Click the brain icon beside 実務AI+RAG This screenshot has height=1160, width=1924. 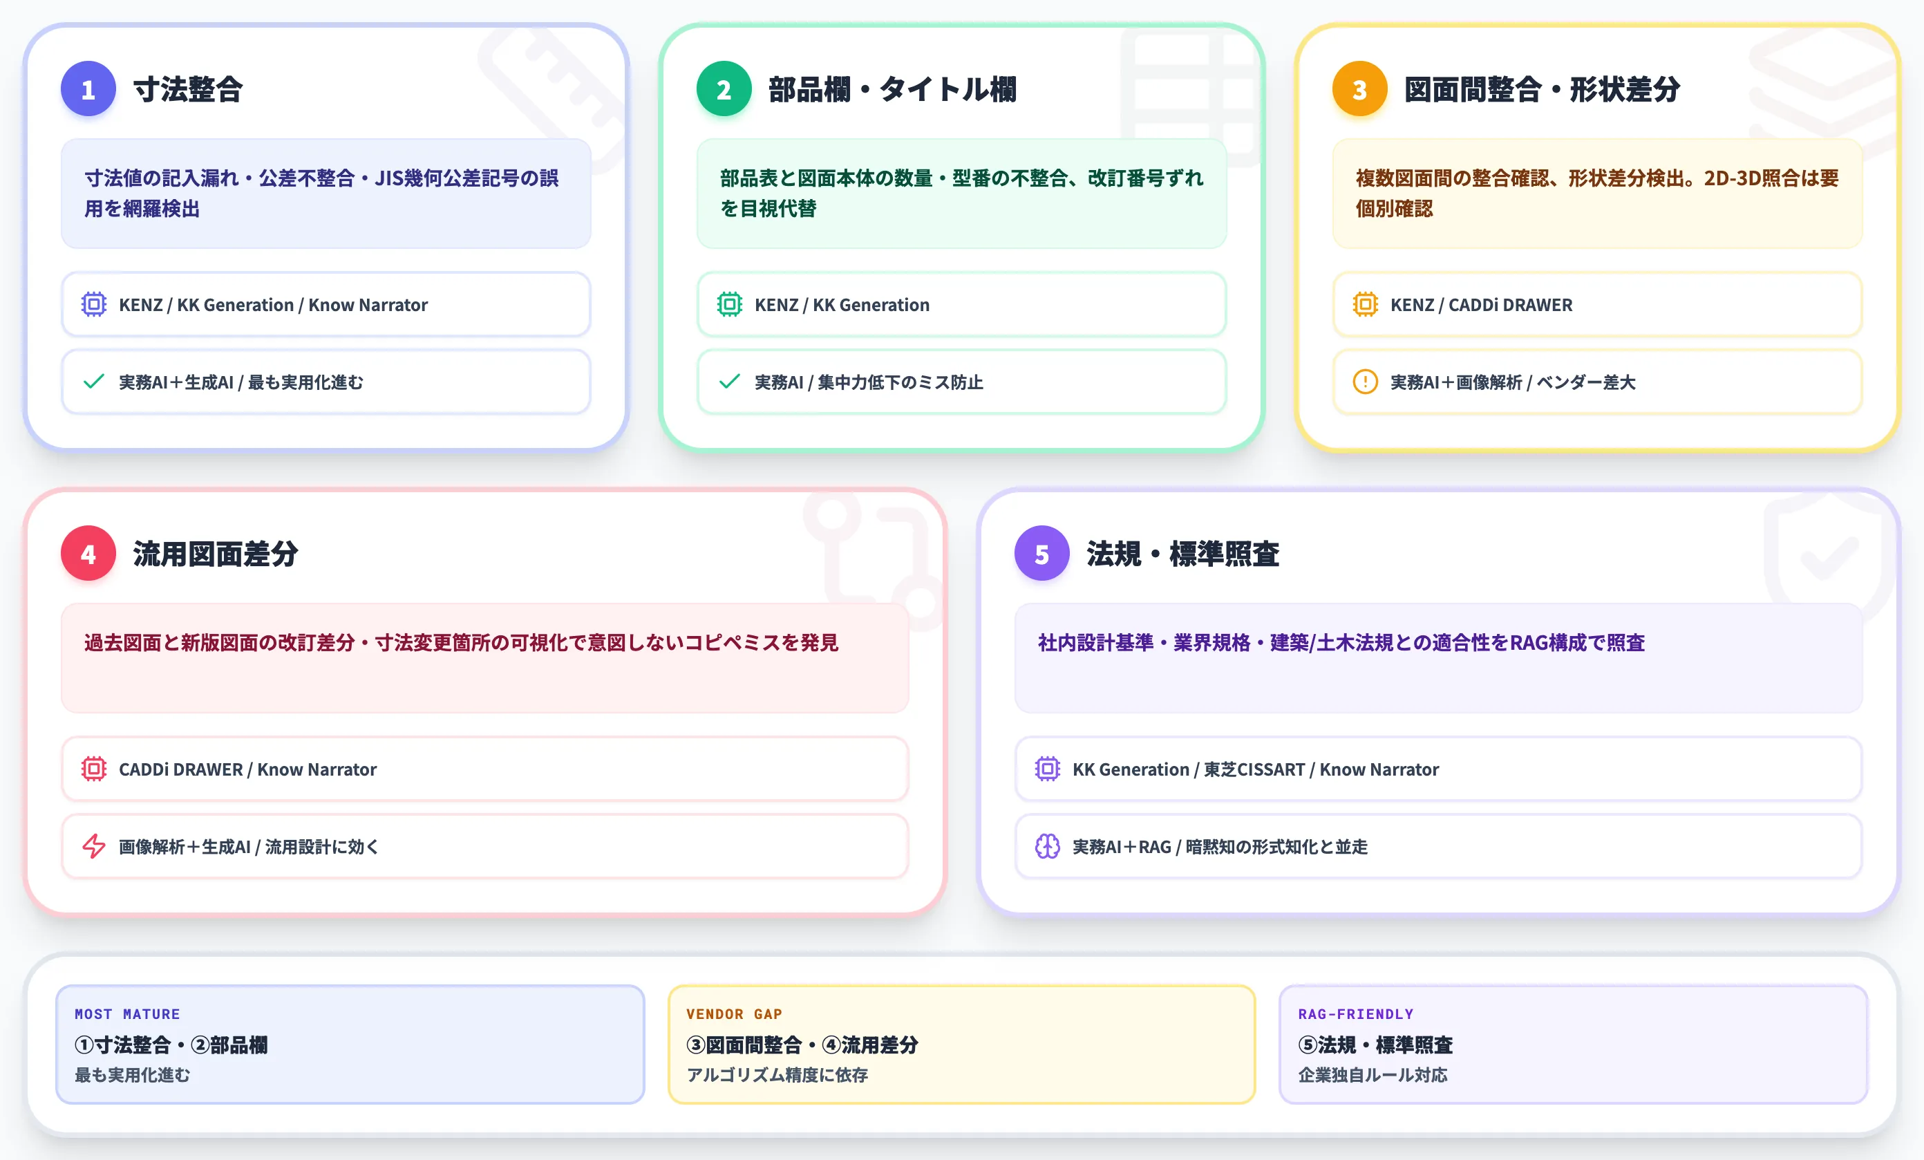1047,846
